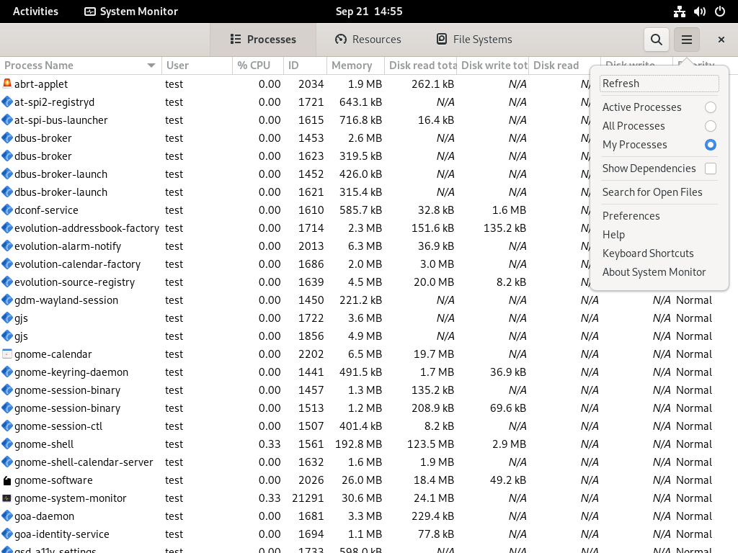Viewport: 738px width, 553px height.
Task: Open the search processes button
Action: [x=656, y=40]
